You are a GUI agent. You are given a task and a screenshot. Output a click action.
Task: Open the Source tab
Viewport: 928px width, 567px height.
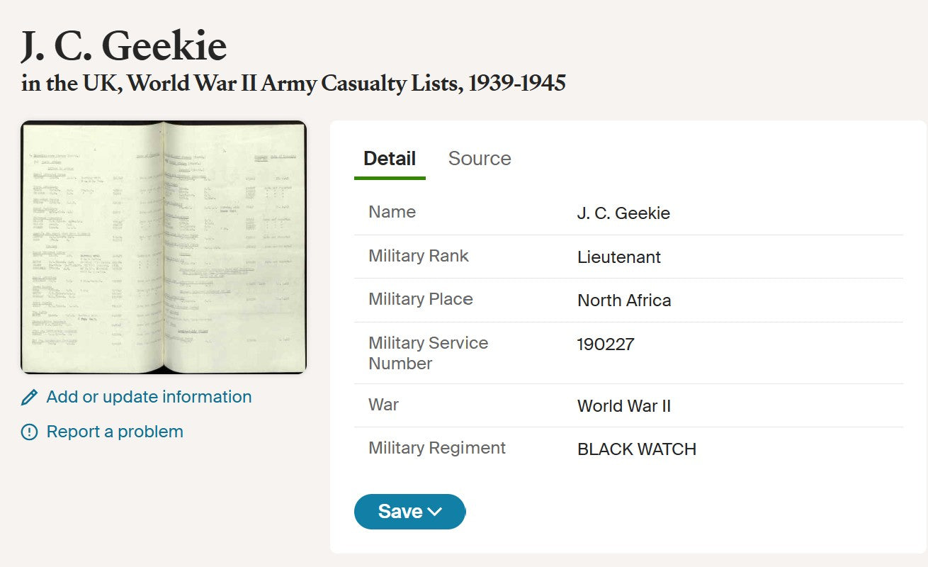[x=480, y=158]
